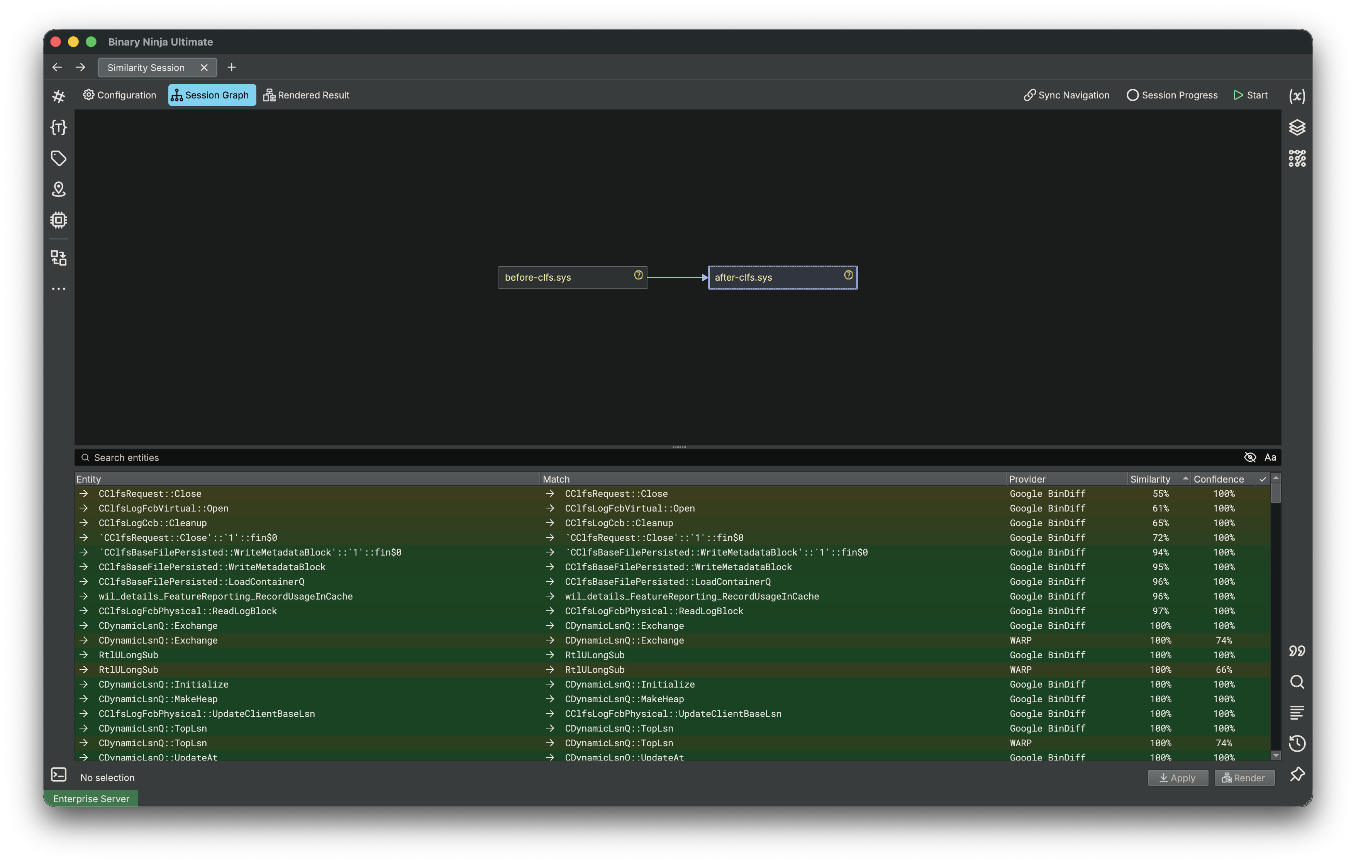1356x864 pixels.
Task: Click the checkmark column header
Action: pyautogui.click(x=1263, y=479)
